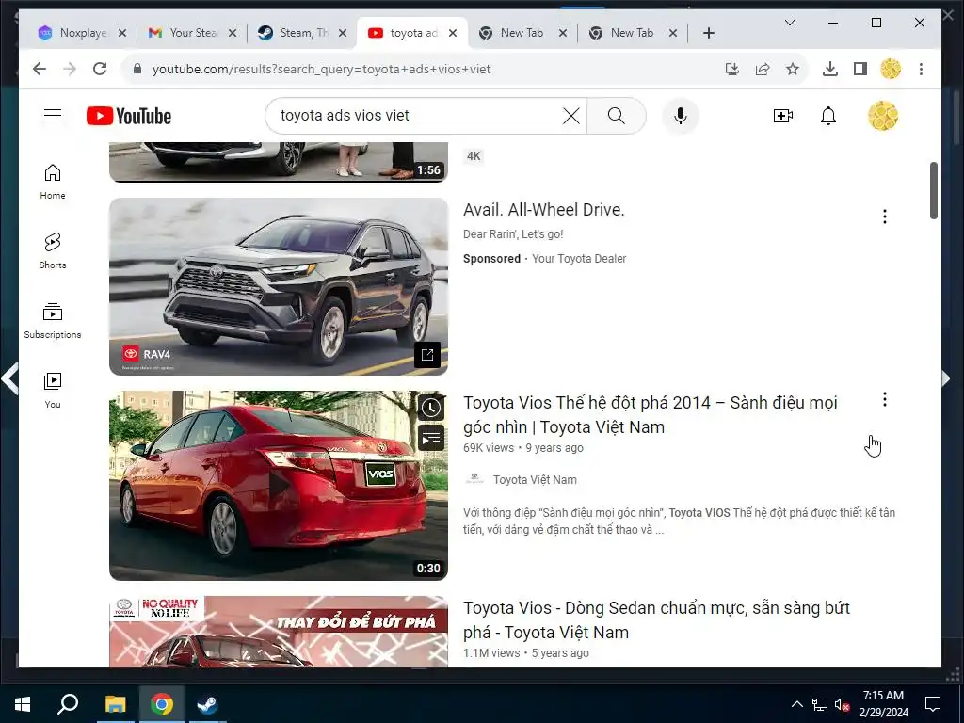Open the RAV4 ad external link icon
Image resolution: width=964 pixels, height=723 pixels.
pos(427,354)
